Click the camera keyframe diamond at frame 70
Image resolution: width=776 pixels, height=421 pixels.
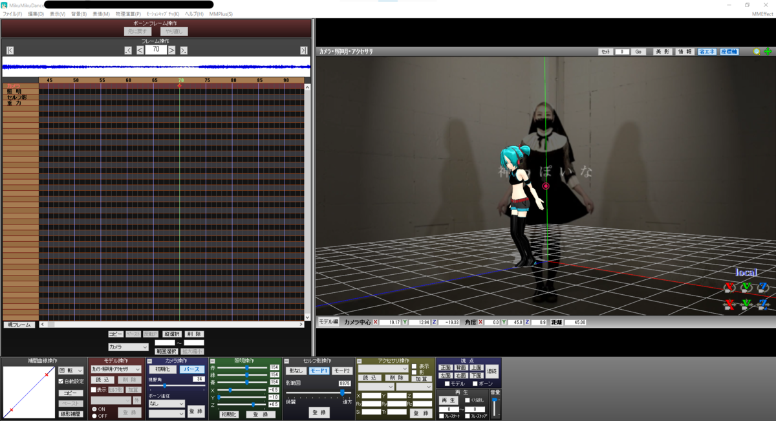[x=179, y=85]
